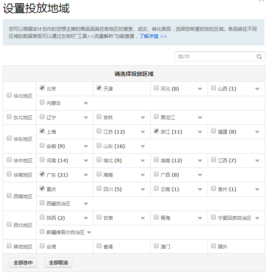
Task: Expand the 河北 city list arrow
Action: (x=200, y=89)
